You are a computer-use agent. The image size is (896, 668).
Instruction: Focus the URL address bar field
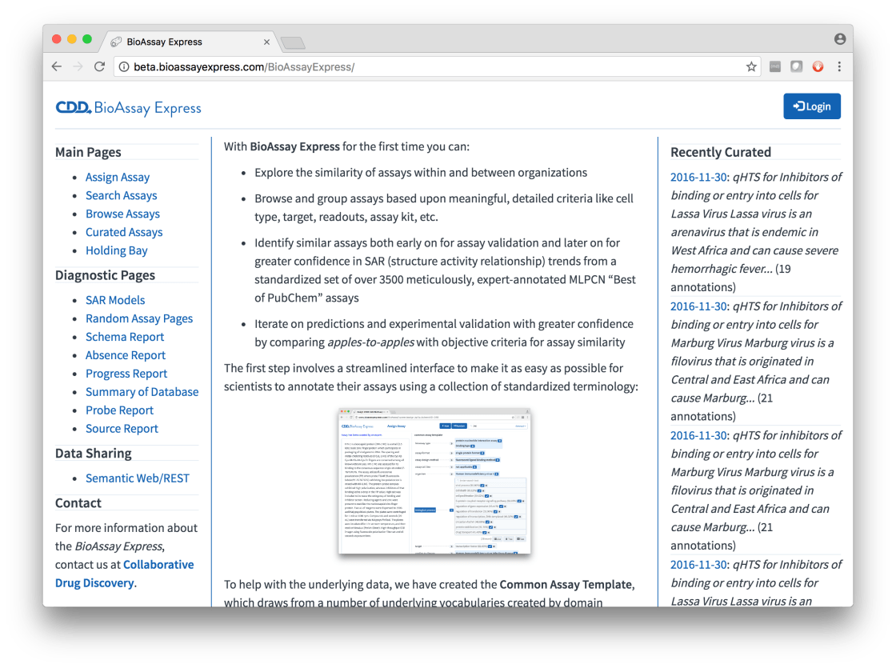click(432, 67)
